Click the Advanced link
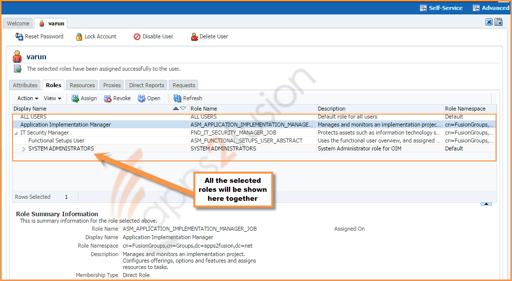The width and height of the screenshot is (512, 281). 496,8
